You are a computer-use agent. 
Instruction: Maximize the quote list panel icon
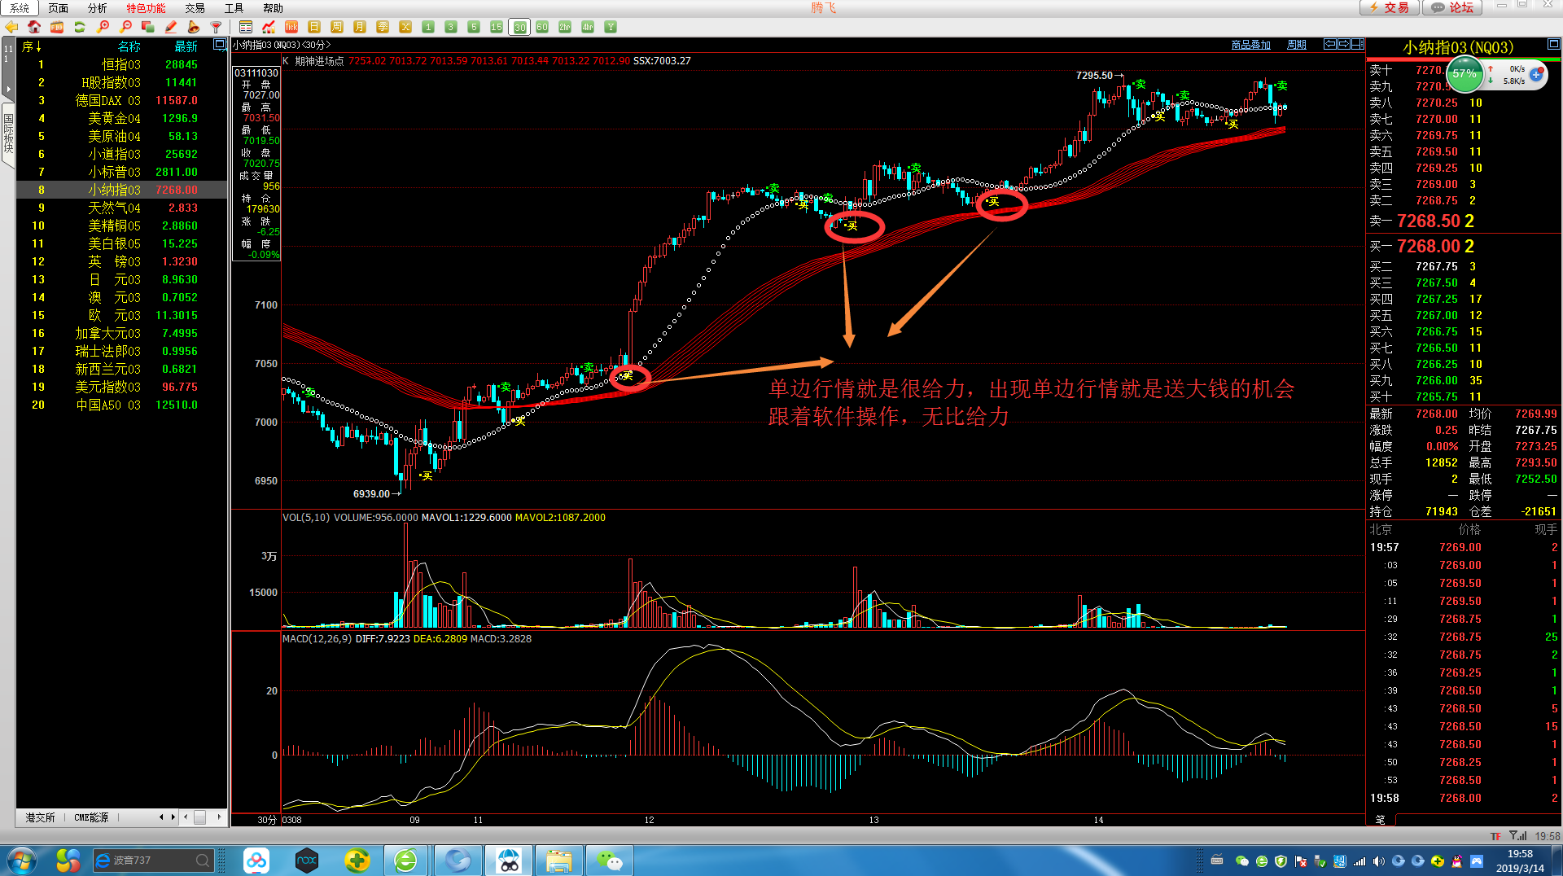click(219, 45)
